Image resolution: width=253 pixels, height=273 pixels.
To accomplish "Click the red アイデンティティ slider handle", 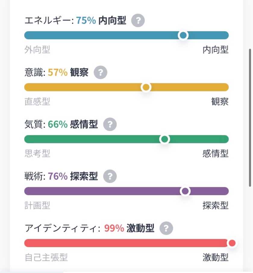I will click(232, 243).
